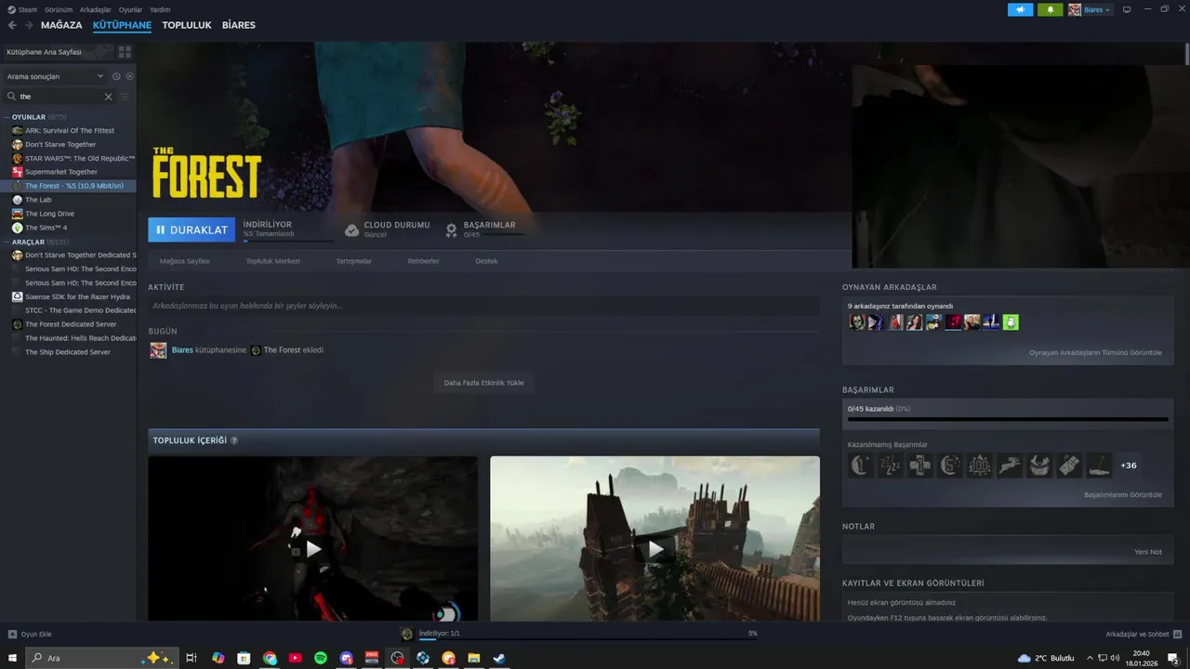Image resolution: width=1190 pixels, height=669 pixels.
Task: Click the help question mark beside Topluluk İçeriği
Action: click(234, 440)
